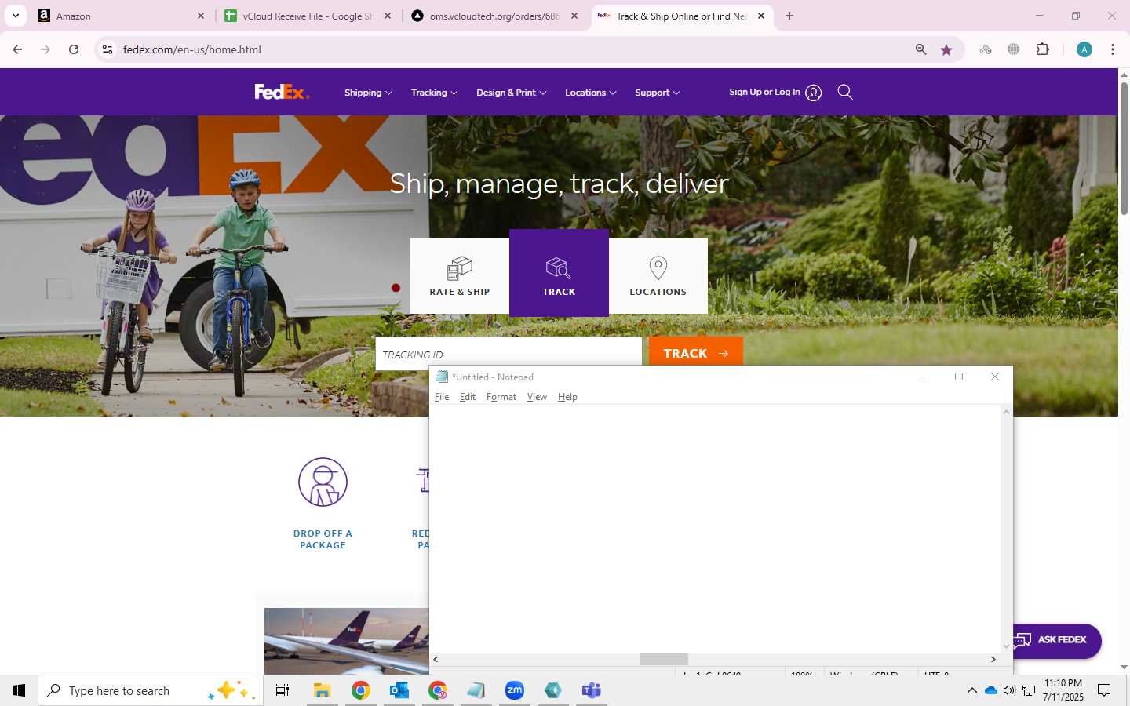
Task: Select the Track tile
Action: point(559,273)
